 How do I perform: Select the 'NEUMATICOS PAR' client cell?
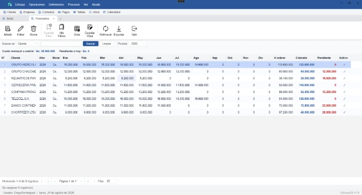click(23, 78)
